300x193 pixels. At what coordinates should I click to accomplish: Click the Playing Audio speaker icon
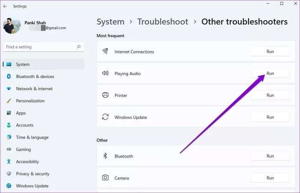105,73
